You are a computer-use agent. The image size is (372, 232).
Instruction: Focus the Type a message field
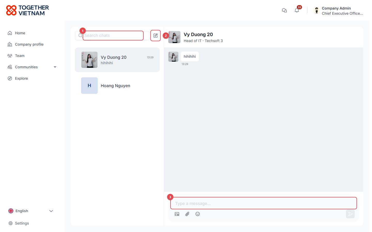click(263, 203)
